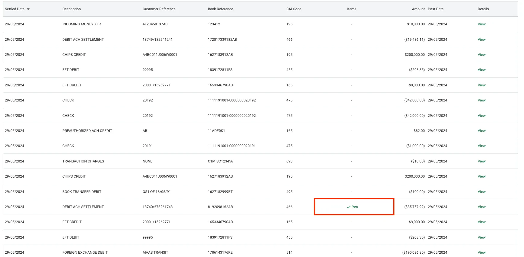Select the 'FOREIGN EXCHANGE DEBIT' description
This screenshot has height=257, width=524.
pyautogui.click(x=85, y=252)
